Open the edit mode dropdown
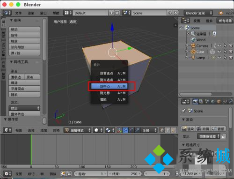The width and height of the screenshot is (234, 179). (77, 130)
